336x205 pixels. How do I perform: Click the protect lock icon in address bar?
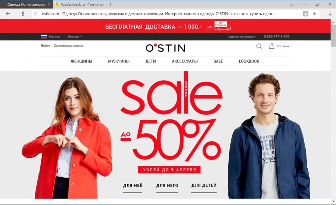point(305,14)
